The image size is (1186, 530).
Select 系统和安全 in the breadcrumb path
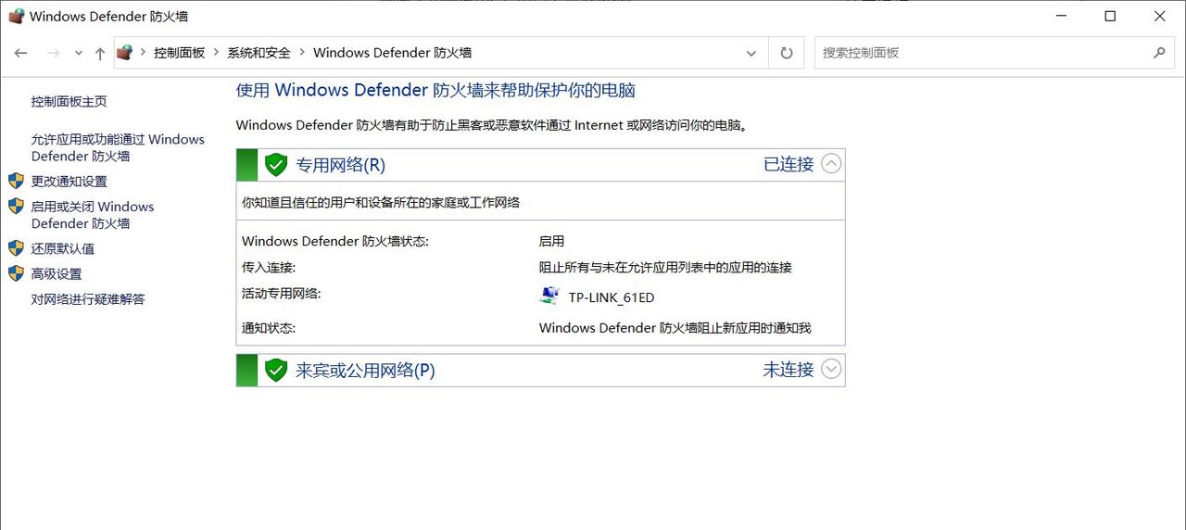coord(259,53)
